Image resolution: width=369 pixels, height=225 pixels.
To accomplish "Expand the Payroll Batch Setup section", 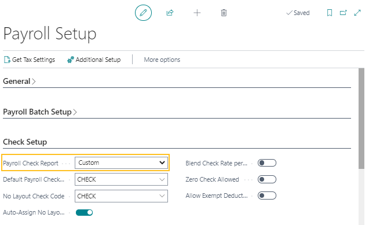I will [40, 112].
